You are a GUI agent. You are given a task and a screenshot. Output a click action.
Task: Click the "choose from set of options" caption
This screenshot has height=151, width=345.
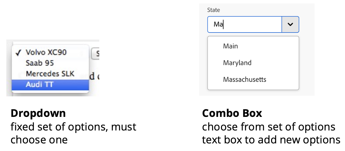click(x=269, y=127)
